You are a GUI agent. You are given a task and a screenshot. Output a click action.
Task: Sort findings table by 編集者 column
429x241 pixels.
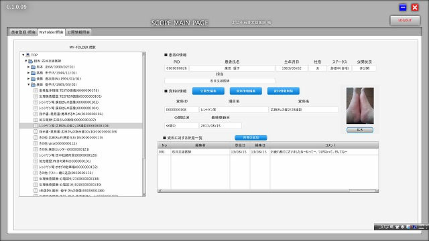(200, 145)
